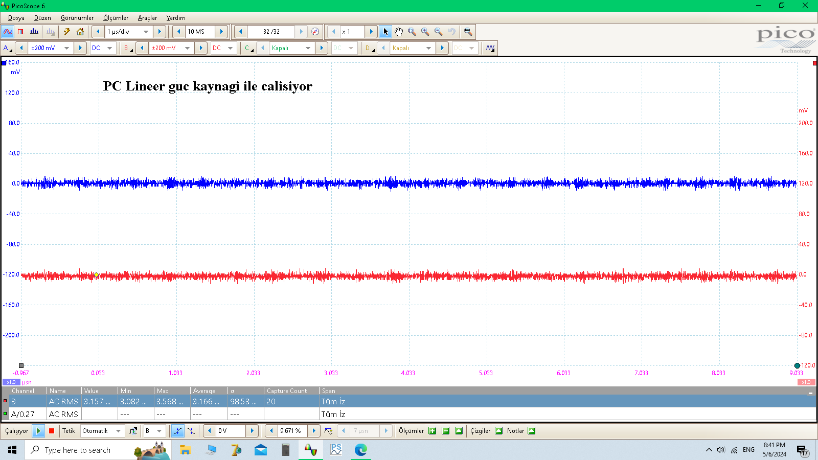
Task: Start capture with green play button
Action: [38, 431]
